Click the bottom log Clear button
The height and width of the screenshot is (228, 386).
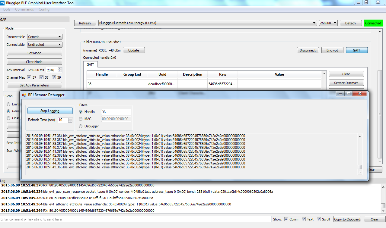click(375, 219)
